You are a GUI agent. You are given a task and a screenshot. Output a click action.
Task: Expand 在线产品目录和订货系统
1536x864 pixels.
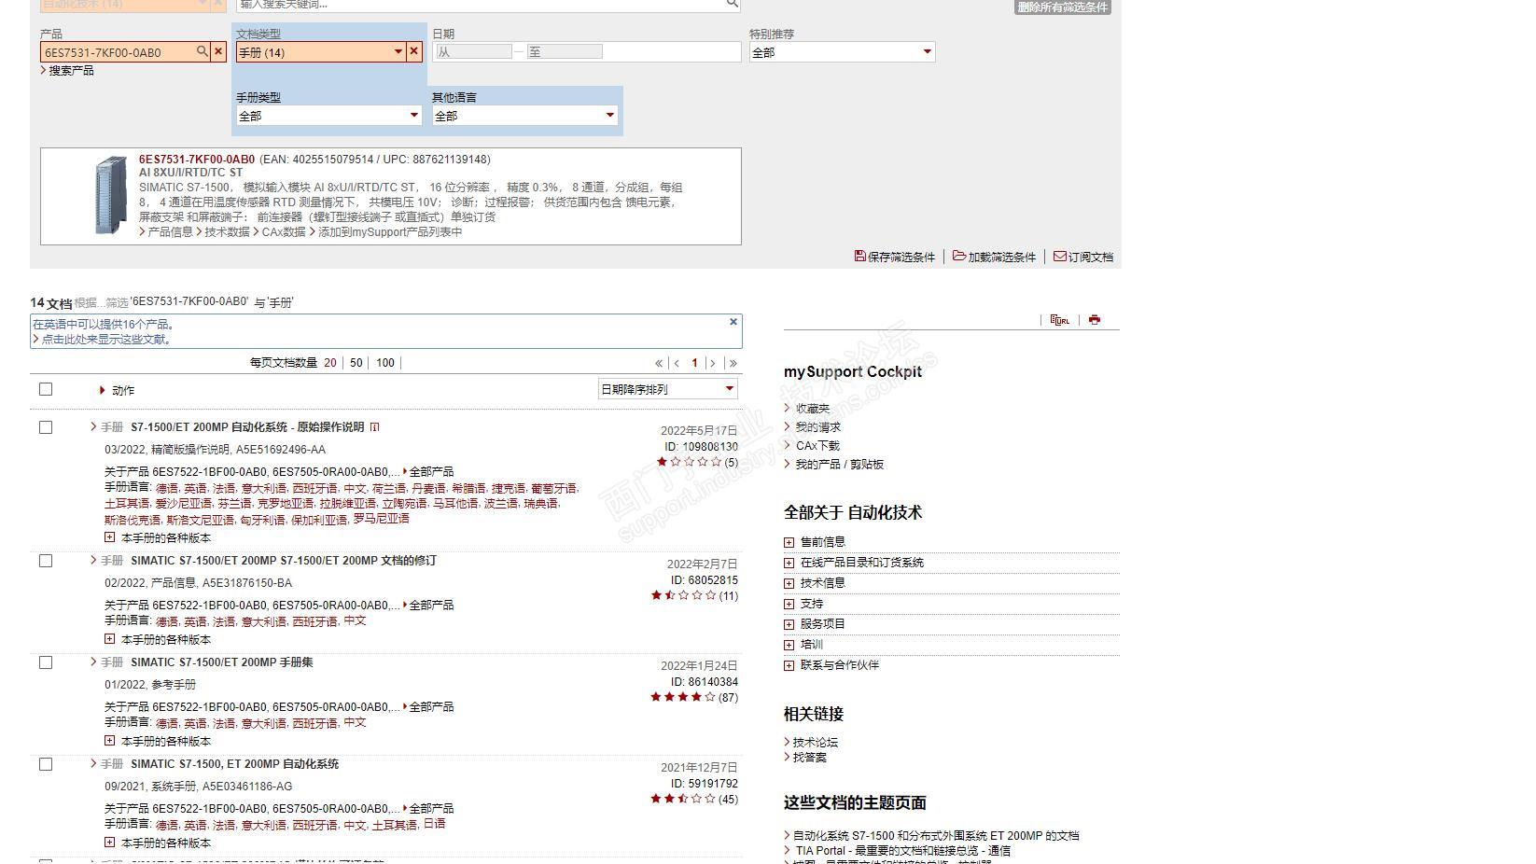pos(789,563)
